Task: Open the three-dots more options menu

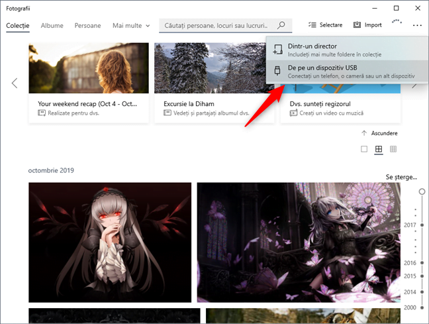Action: (417, 25)
